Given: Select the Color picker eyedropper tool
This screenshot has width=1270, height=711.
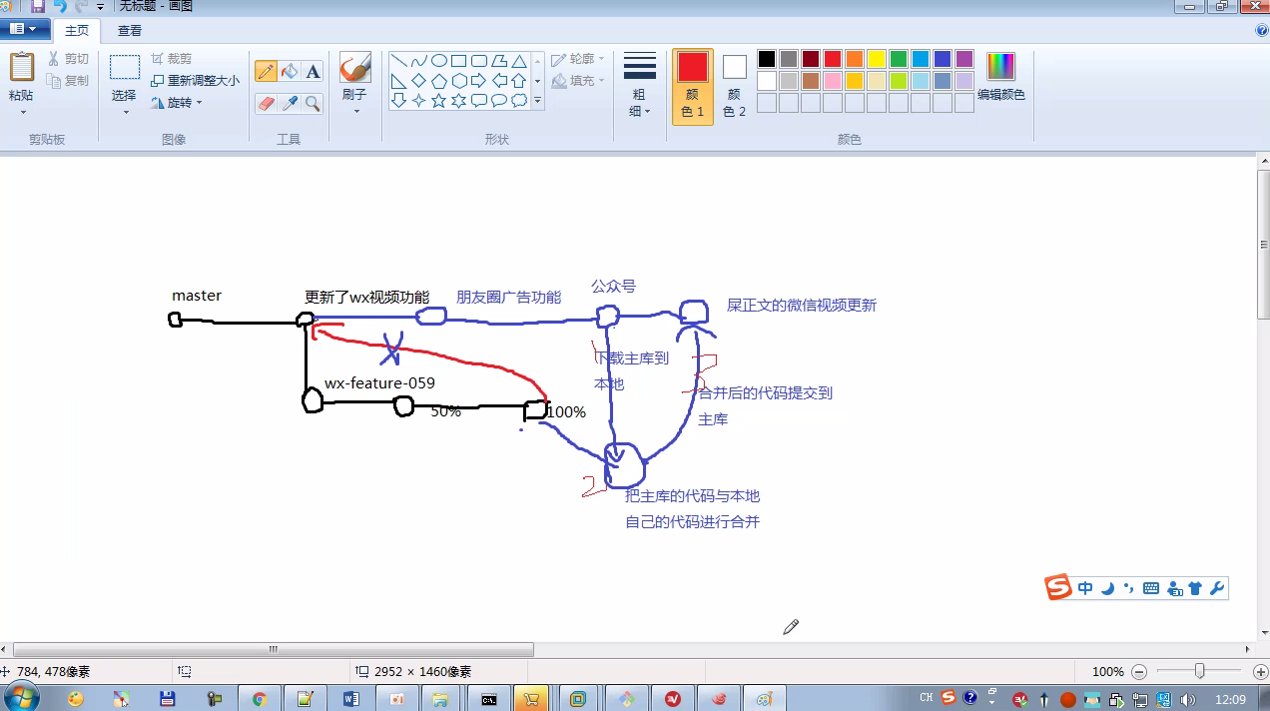Looking at the screenshot, I should pos(290,103).
